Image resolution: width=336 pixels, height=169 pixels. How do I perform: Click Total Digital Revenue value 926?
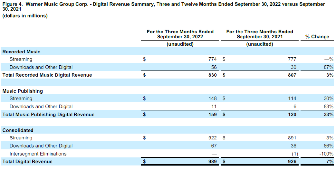[x=292, y=162]
